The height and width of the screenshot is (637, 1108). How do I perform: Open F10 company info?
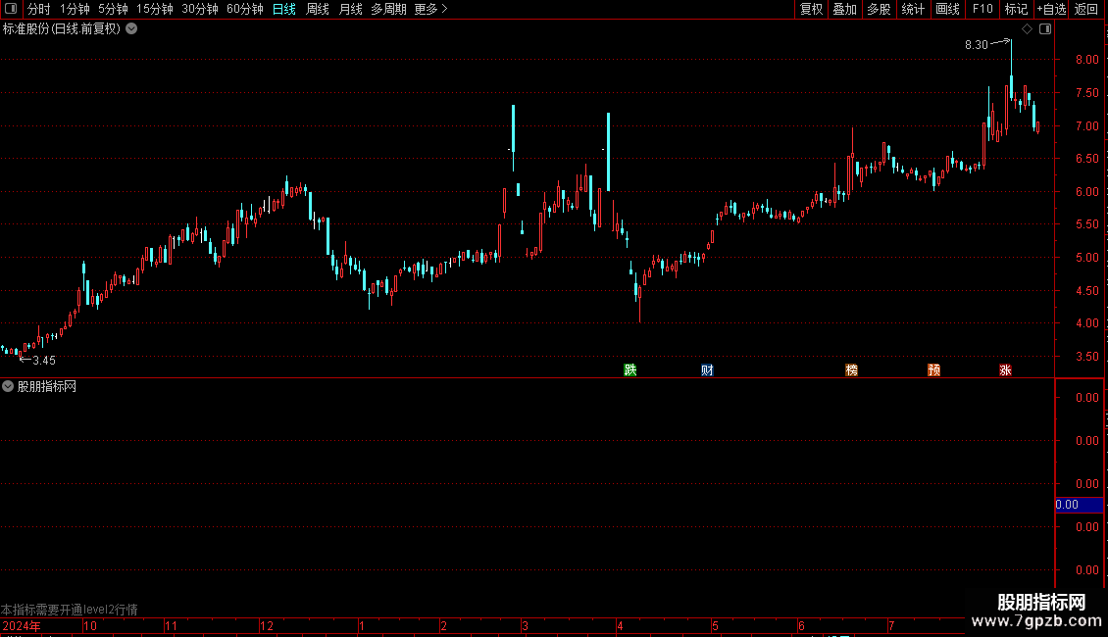pos(982,9)
